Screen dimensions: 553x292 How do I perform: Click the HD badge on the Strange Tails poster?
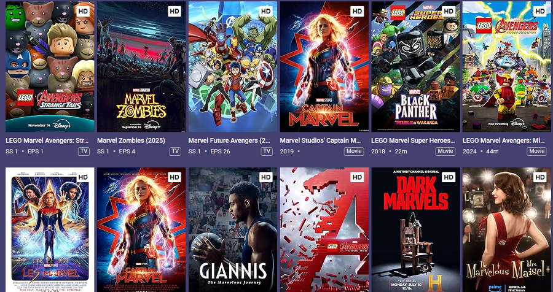point(83,11)
